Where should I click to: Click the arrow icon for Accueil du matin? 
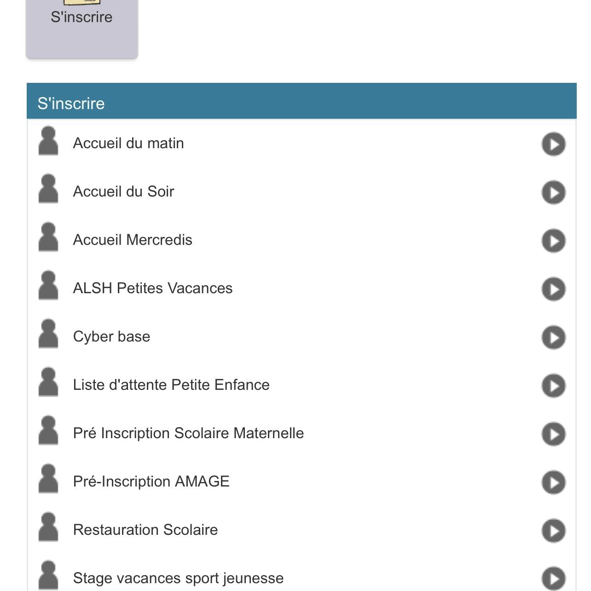pos(553,144)
